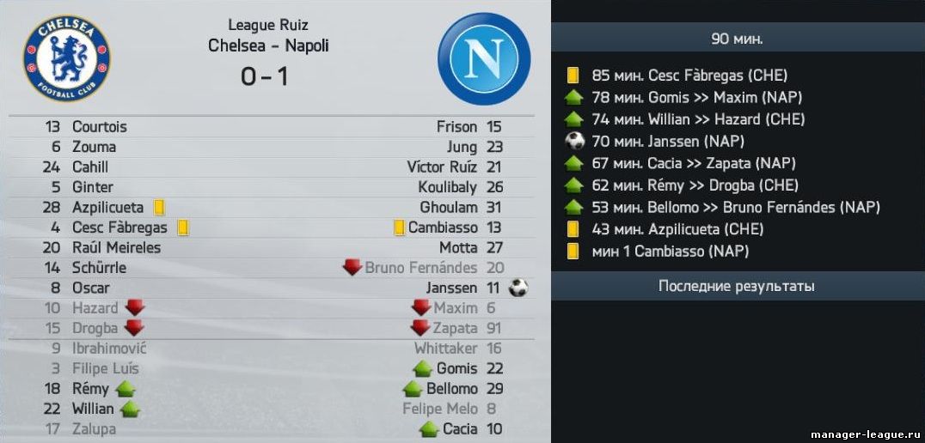Click the soccer ball icon next to Janssen
This screenshot has height=443, width=925.
518,288
